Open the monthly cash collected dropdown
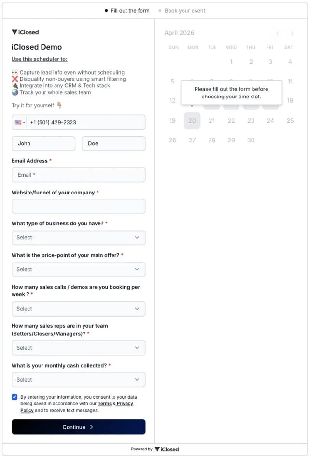Image resolution: width=309 pixels, height=457 pixels. (x=78, y=379)
